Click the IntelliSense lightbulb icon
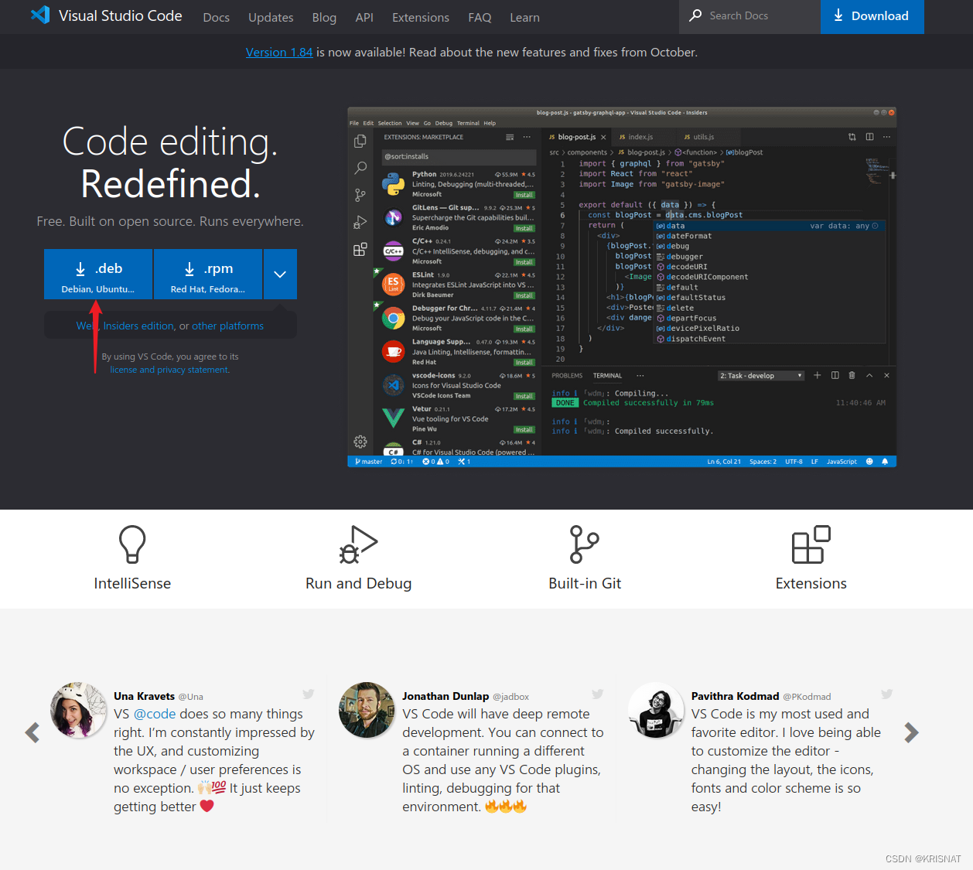 (x=132, y=544)
